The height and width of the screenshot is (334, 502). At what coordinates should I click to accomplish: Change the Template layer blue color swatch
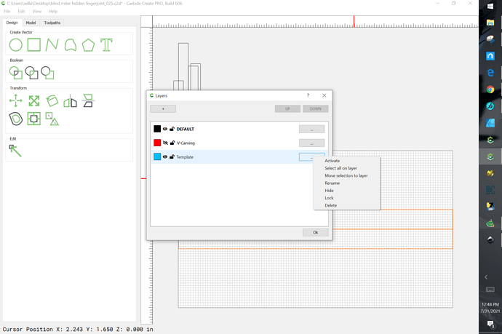[157, 156]
